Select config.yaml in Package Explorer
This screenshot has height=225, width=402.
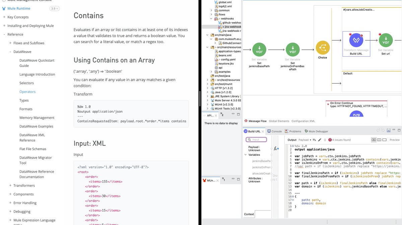[x=225, y=59]
